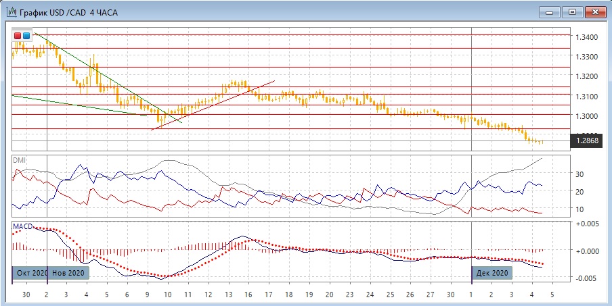Viewport: 612px width, 306px height.
Task: Click the candlestick chart icon in title bar
Action: coord(9,11)
